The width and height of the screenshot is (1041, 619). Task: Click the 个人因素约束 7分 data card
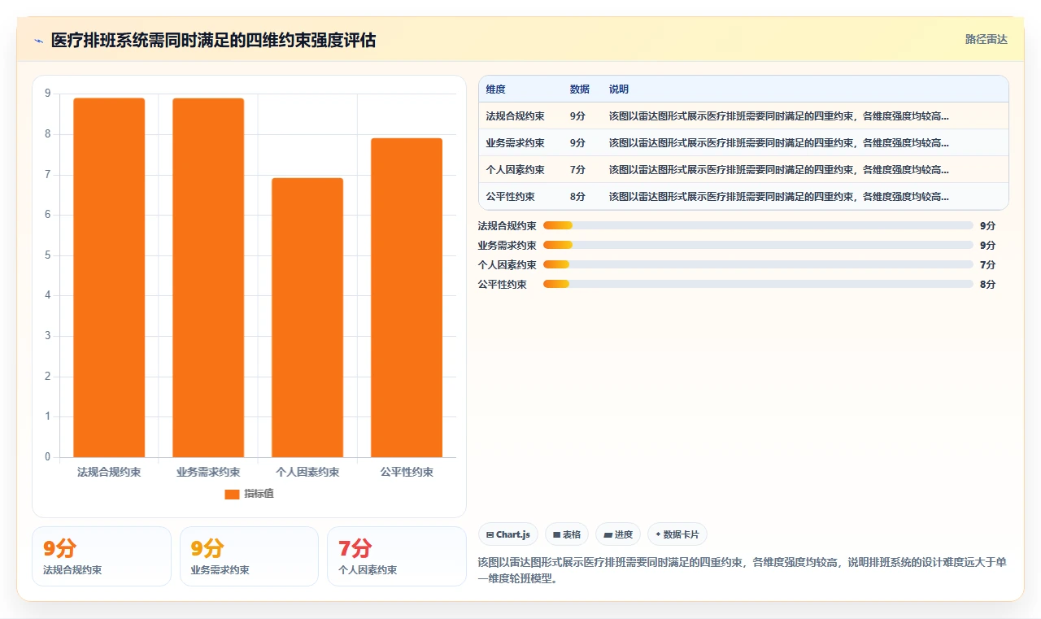(x=397, y=556)
